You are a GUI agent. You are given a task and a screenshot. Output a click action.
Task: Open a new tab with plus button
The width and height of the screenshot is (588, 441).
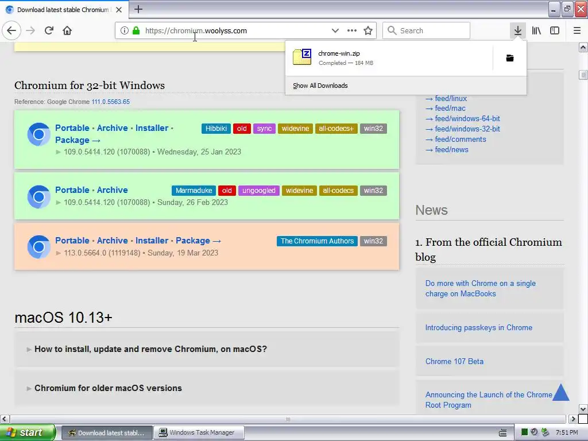tap(138, 9)
